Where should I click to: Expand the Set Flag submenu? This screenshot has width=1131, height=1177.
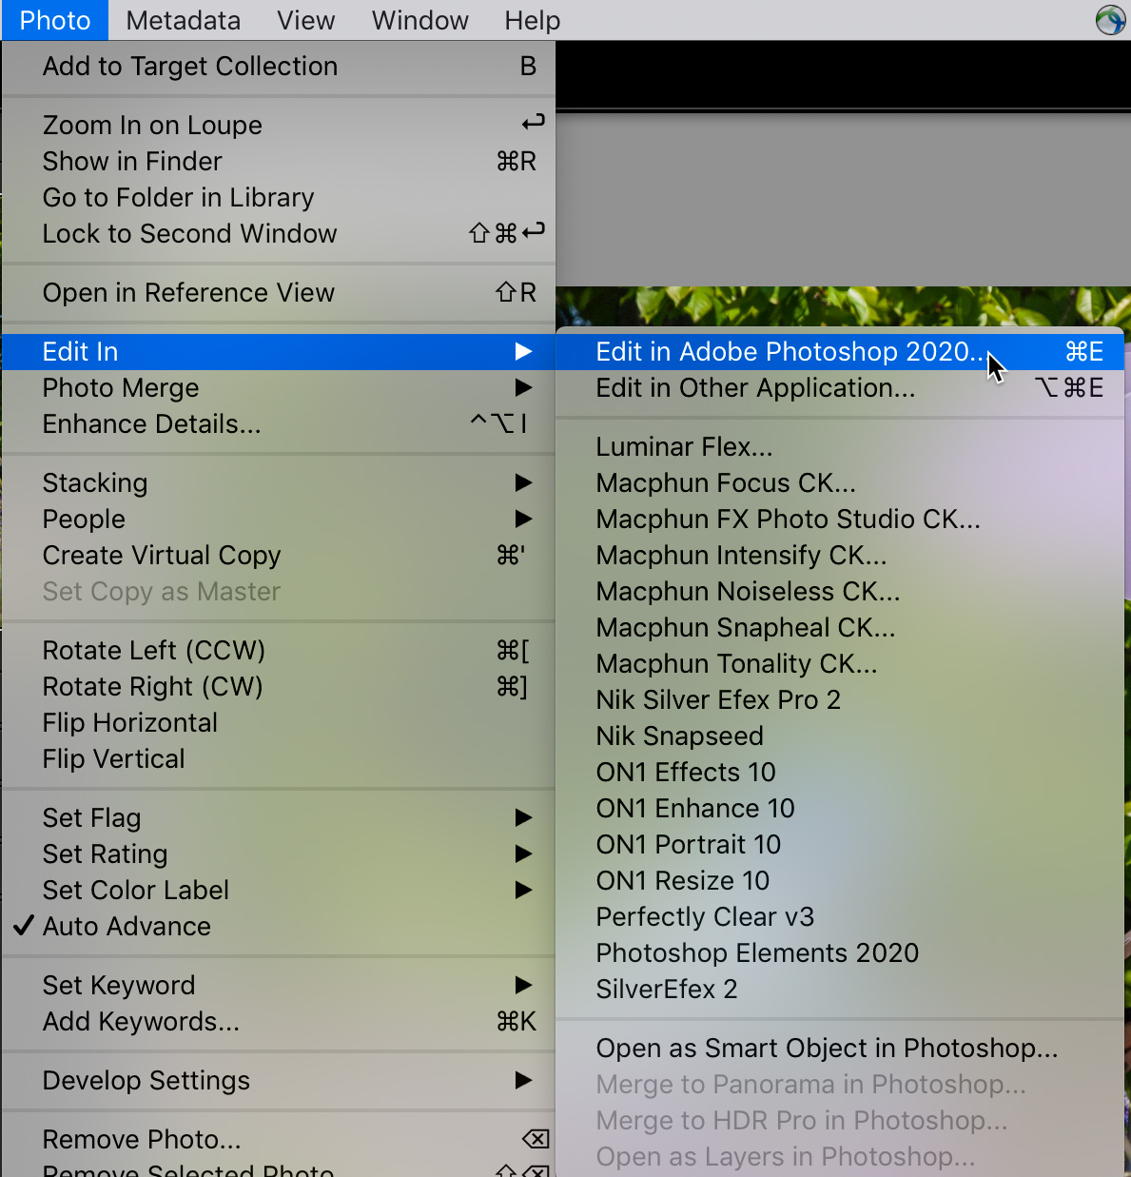pyautogui.click(x=91, y=817)
